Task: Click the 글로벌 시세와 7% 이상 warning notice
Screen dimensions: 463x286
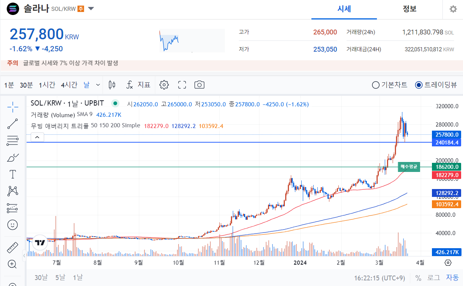Action: pyautogui.click(x=70, y=63)
